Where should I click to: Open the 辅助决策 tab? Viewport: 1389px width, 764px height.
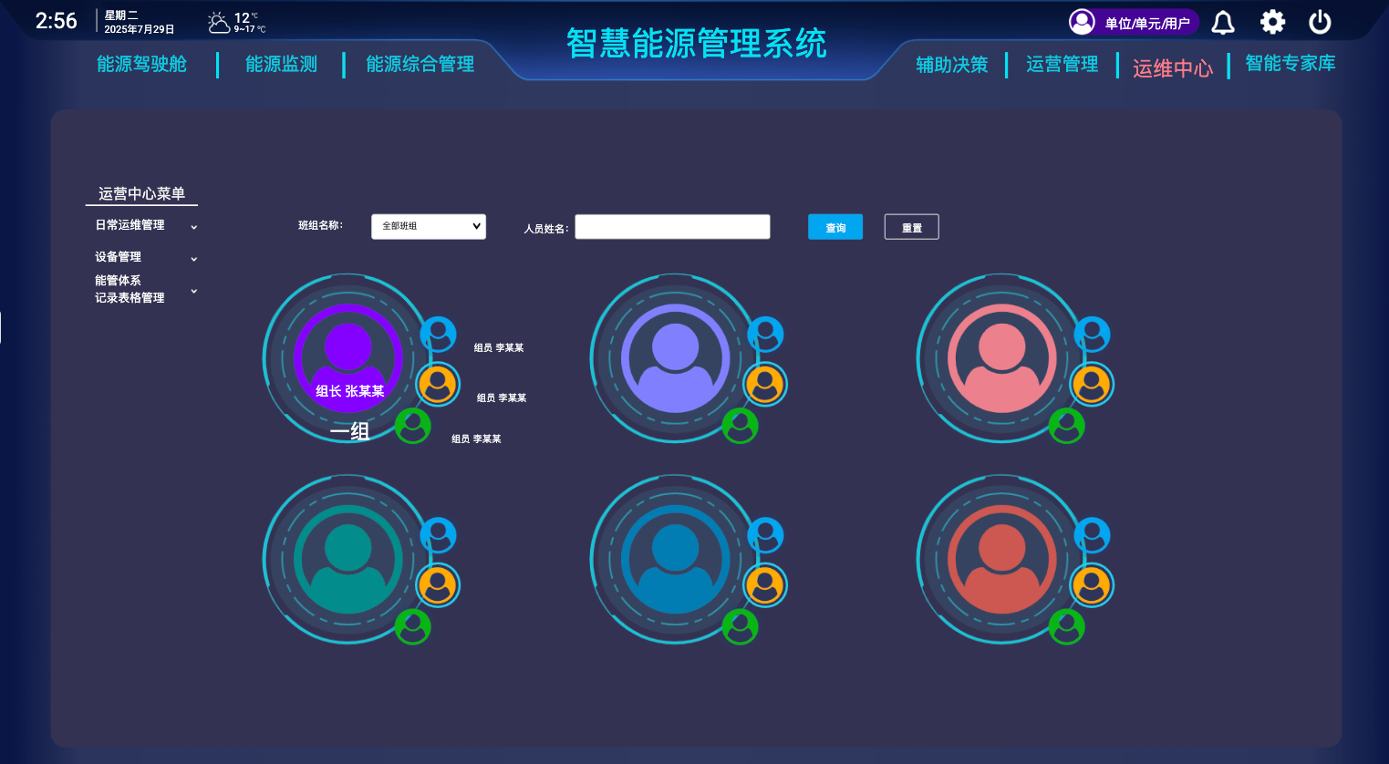[x=952, y=65]
